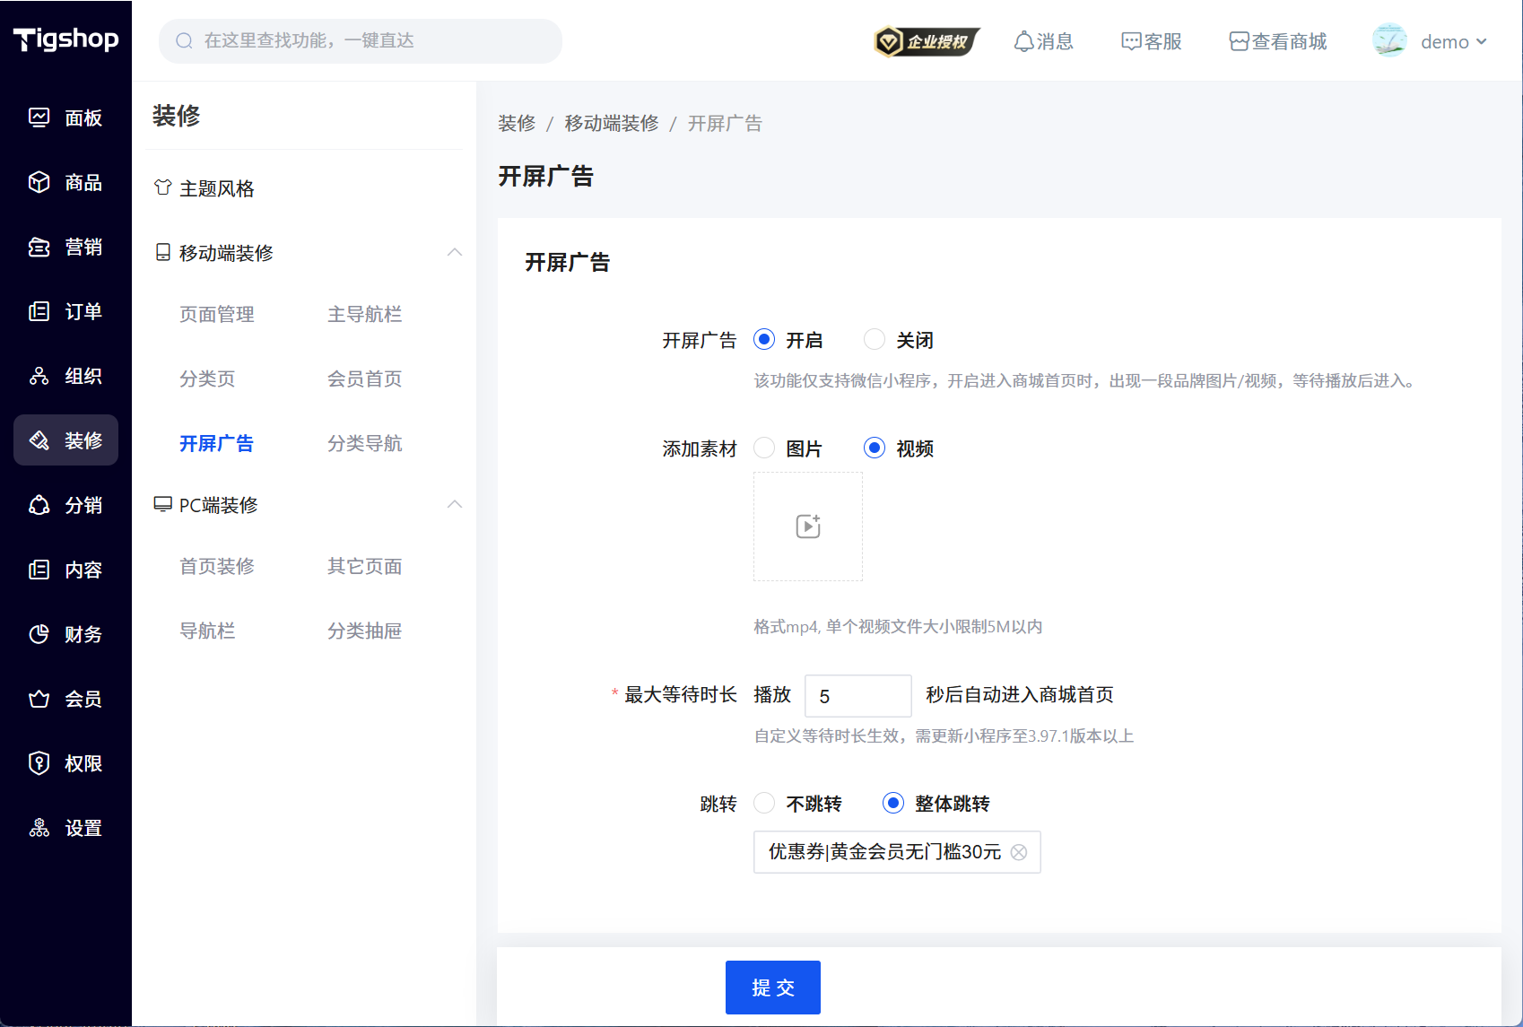Open the Page Management submenu item
The width and height of the screenshot is (1523, 1027).
click(217, 315)
